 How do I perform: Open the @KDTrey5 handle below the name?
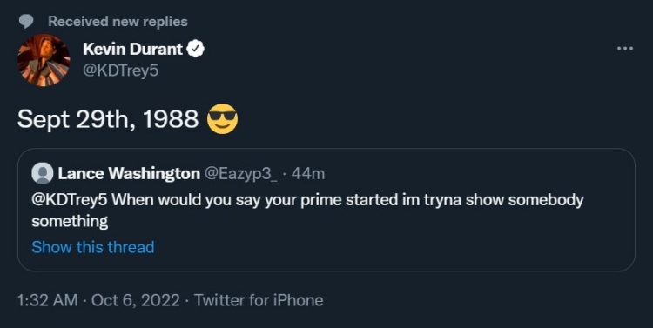tap(120, 70)
